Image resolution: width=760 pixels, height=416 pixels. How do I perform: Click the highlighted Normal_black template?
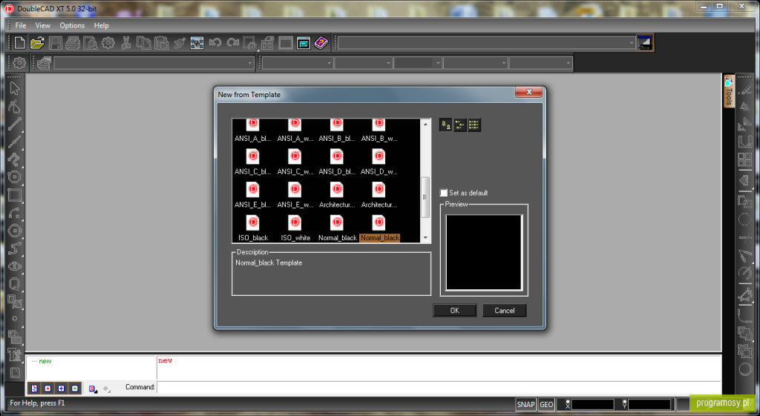(x=379, y=228)
